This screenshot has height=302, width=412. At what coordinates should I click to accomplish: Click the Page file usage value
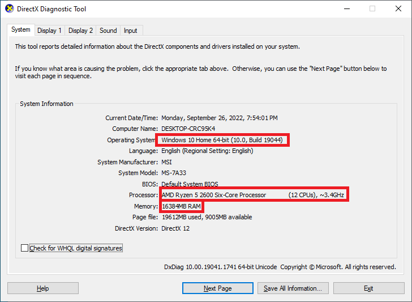pos(207,217)
